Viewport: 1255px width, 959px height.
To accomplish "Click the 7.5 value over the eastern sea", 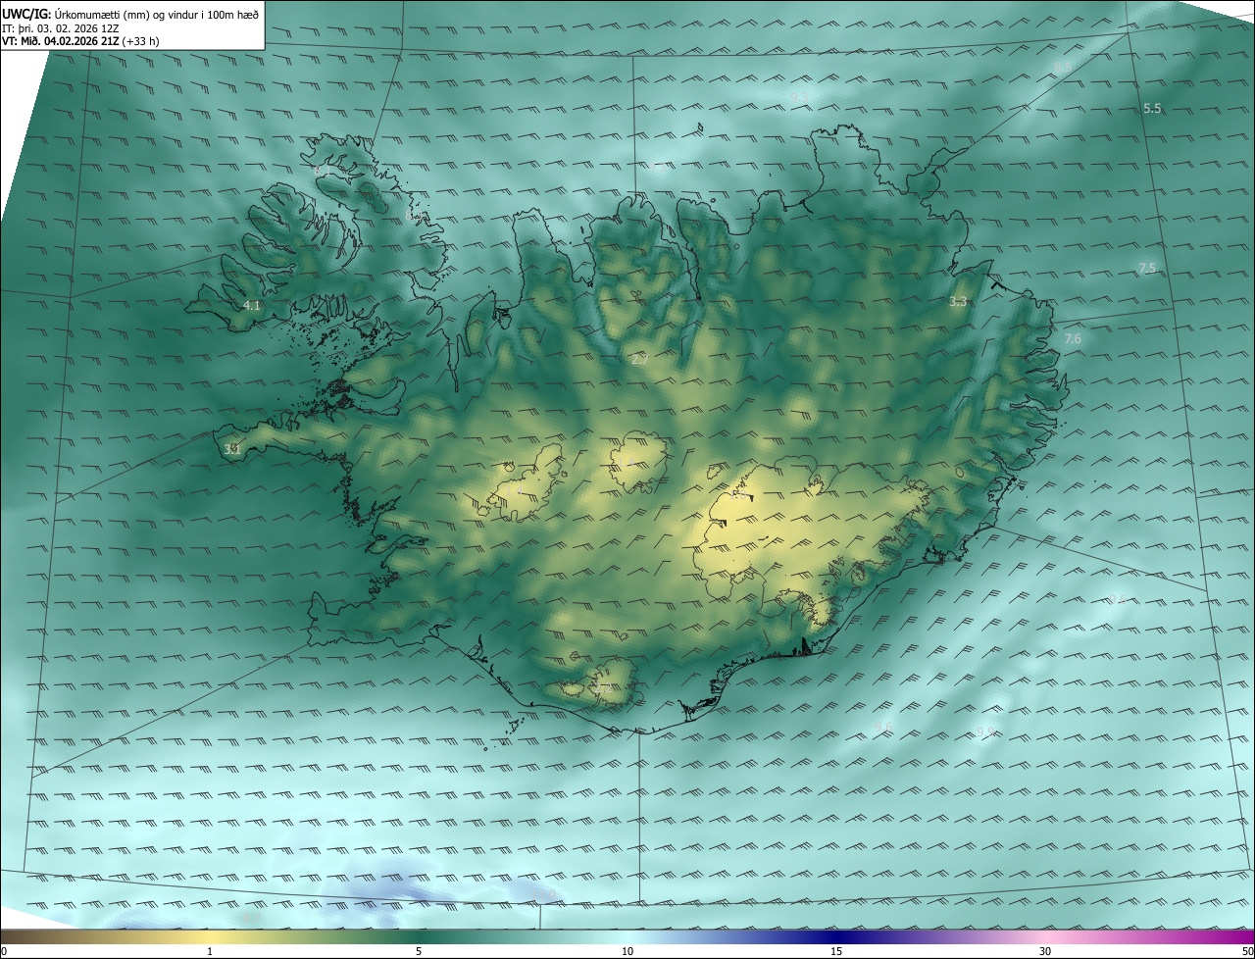I will pos(1146,268).
